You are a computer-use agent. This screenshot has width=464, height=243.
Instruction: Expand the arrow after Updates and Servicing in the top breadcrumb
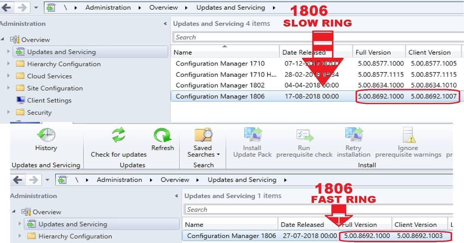point(274,8)
